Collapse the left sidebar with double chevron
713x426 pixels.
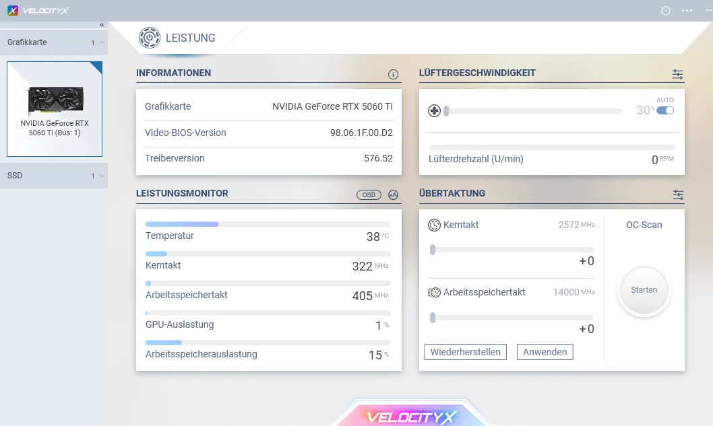(102, 25)
